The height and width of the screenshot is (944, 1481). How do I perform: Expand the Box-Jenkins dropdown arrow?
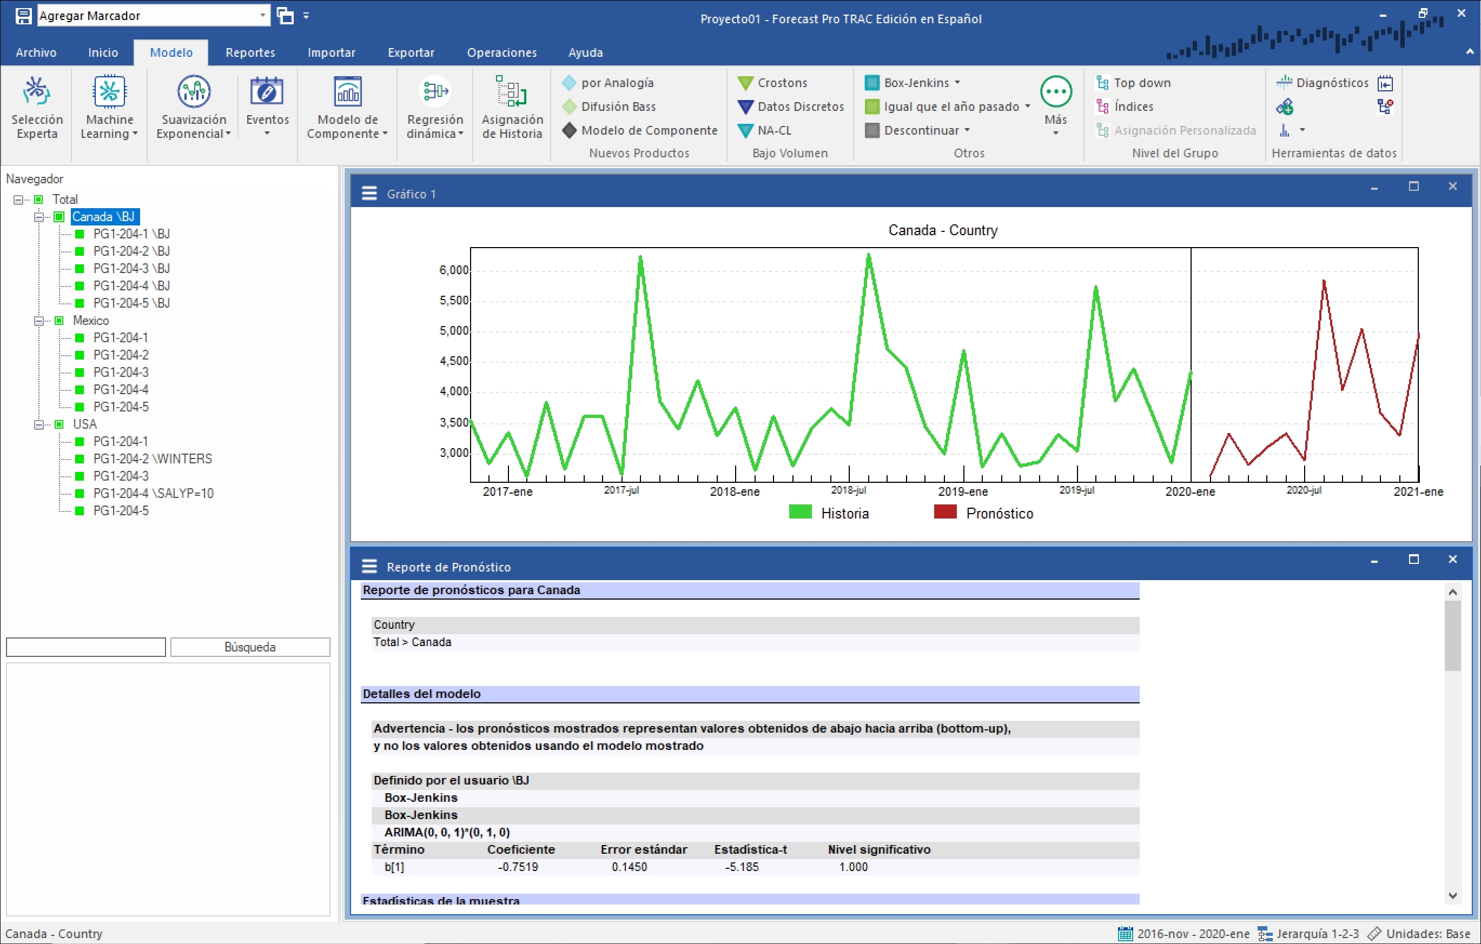(x=957, y=82)
